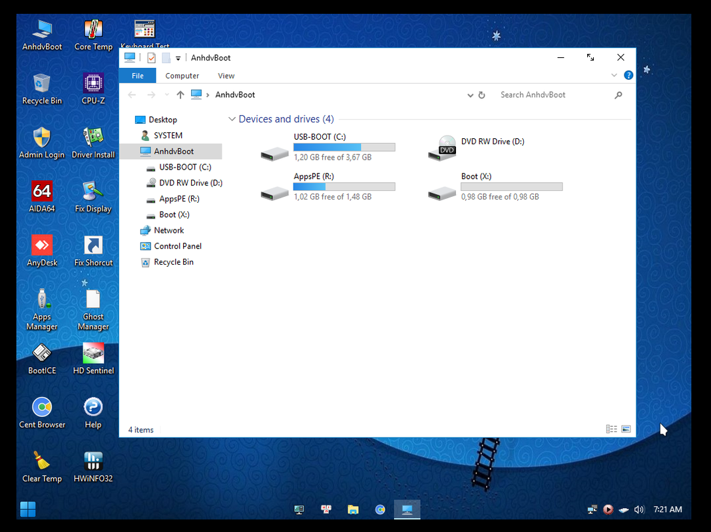Select Network in the navigation pane
This screenshot has width=711, height=532.
click(x=162, y=231)
